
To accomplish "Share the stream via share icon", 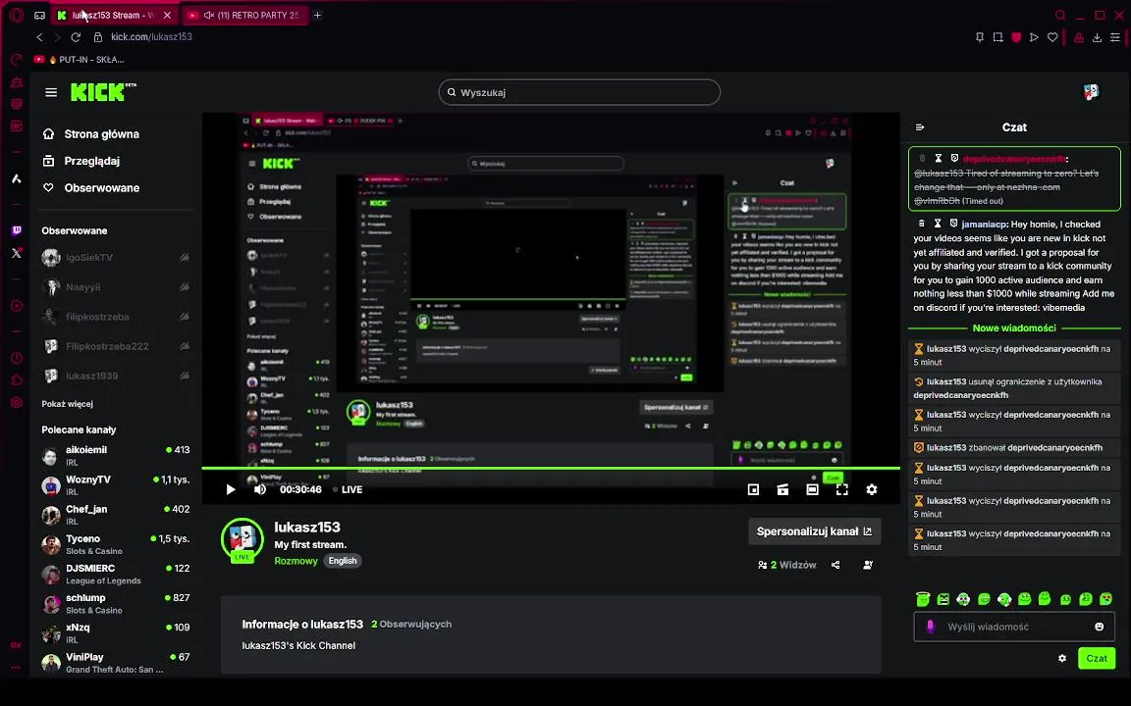I will [x=835, y=566].
